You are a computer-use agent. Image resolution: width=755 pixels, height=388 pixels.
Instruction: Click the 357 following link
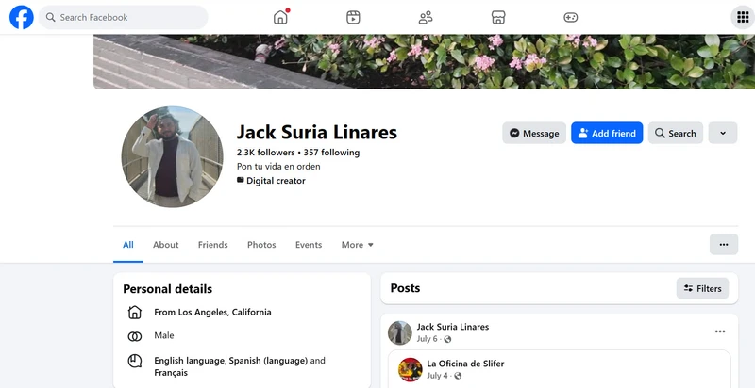pos(331,153)
